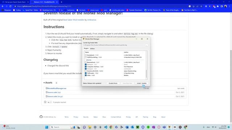Open Visual Studio Code from the taskbar
232x130 pixels.
point(105,127)
